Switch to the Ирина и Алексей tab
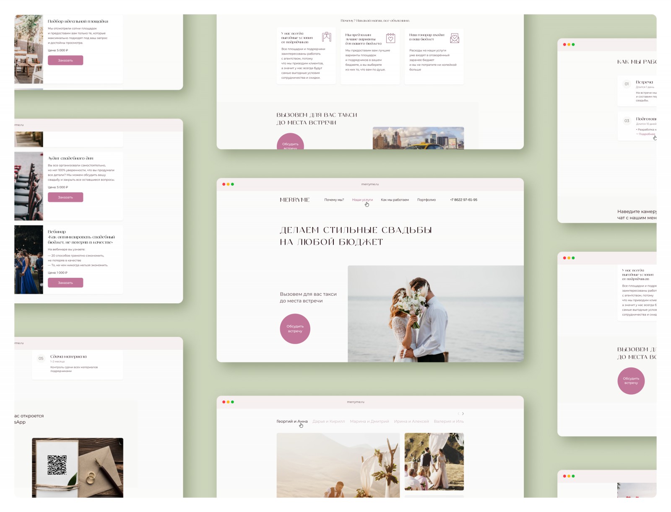The image size is (671, 512). pyautogui.click(x=411, y=421)
